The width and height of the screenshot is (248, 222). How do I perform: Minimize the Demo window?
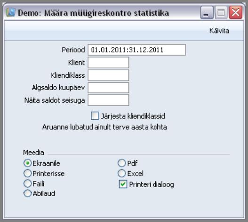pyautogui.click(x=207, y=13)
